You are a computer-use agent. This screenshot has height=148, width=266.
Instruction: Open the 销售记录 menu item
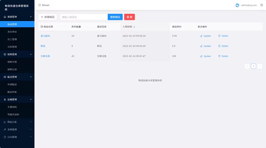[17, 69]
